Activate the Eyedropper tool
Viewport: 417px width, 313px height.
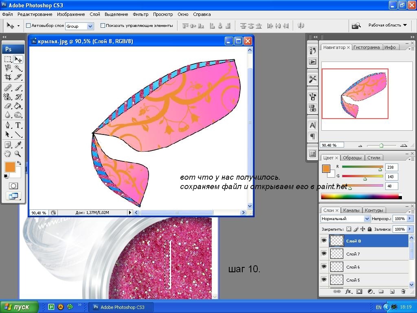18,144
